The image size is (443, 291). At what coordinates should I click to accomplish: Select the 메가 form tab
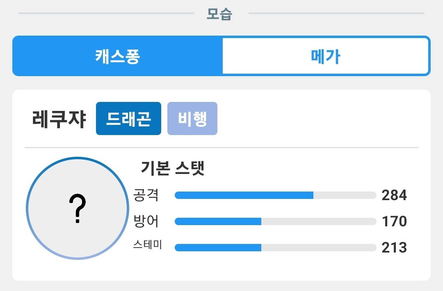click(325, 56)
